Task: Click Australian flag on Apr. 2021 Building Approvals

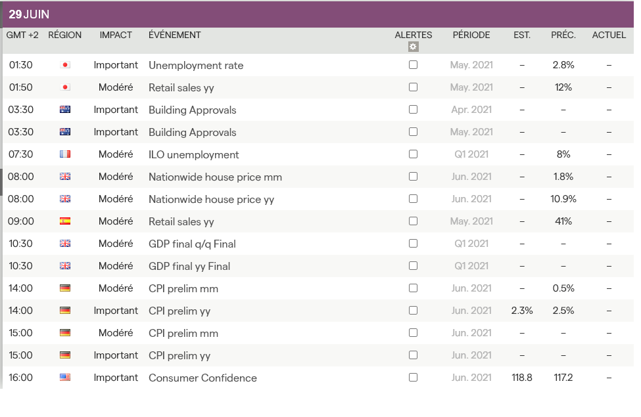Action: point(65,110)
